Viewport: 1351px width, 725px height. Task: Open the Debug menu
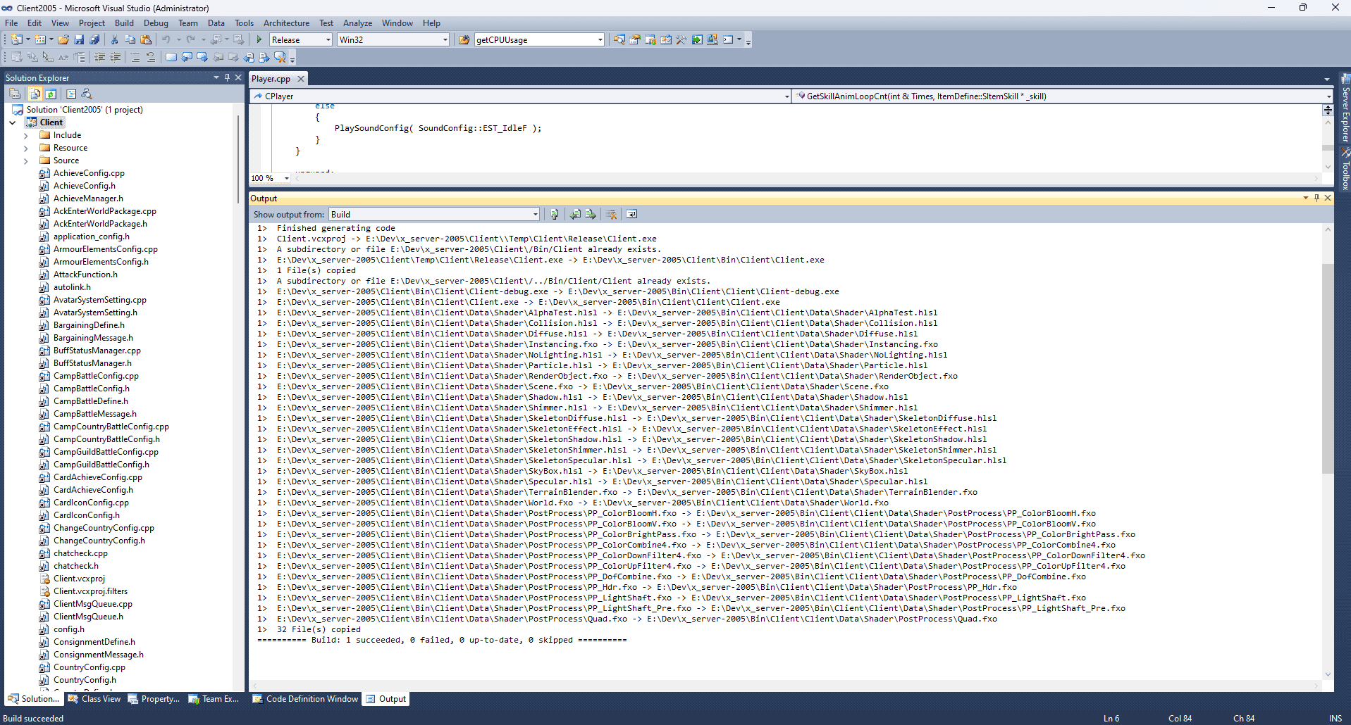[x=156, y=23]
